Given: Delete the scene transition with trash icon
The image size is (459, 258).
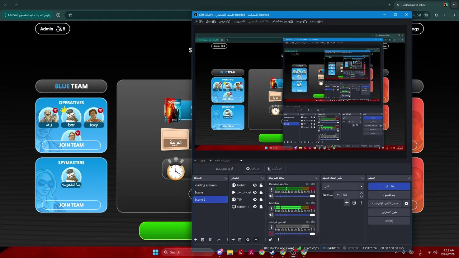Looking at the screenshot, I should pos(354,203).
